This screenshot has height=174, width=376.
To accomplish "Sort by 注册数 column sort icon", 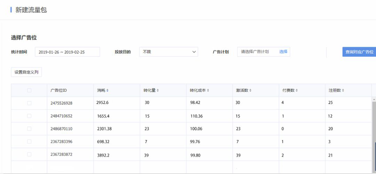I will tap(343, 91).
